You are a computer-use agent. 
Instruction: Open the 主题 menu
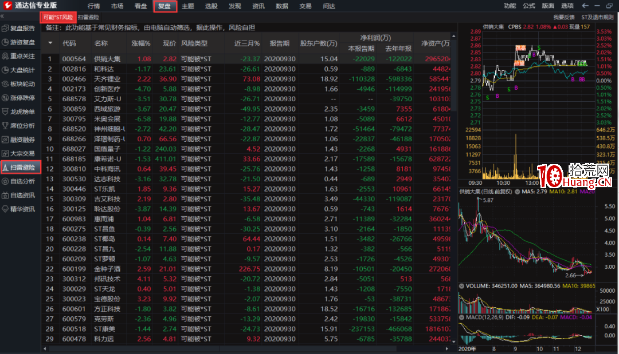point(188,6)
